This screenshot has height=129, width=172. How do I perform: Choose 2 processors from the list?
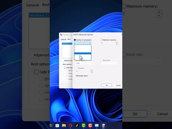[x=83, y=48]
